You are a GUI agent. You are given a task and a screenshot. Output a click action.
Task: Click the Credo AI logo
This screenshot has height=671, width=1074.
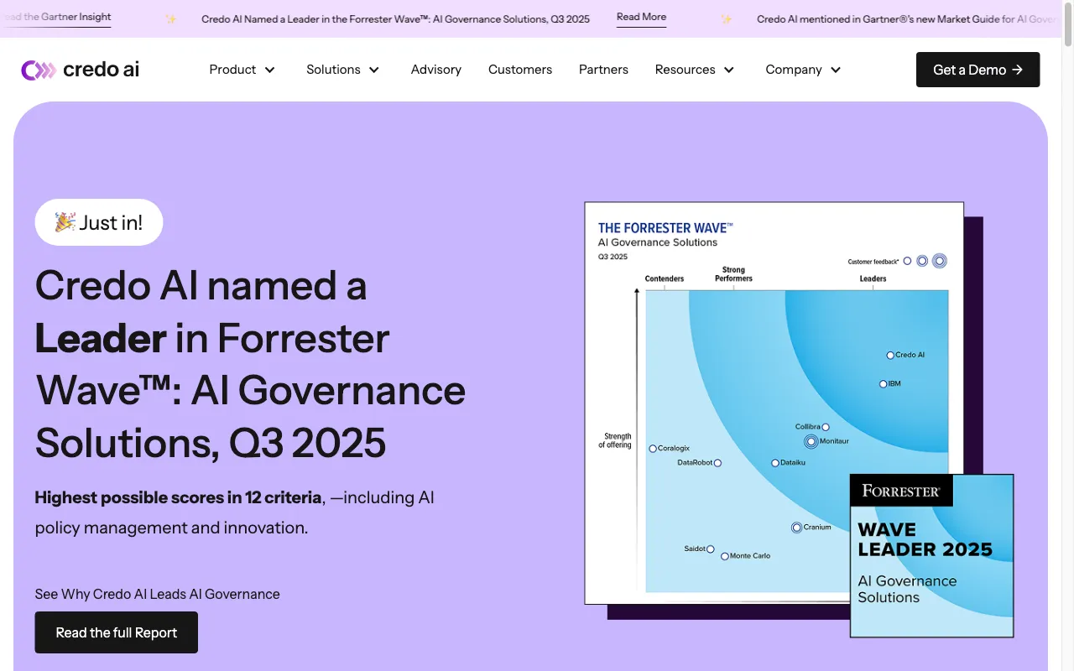(x=81, y=70)
